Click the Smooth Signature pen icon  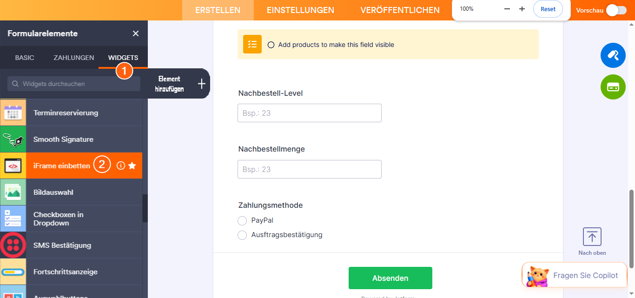(13, 139)
